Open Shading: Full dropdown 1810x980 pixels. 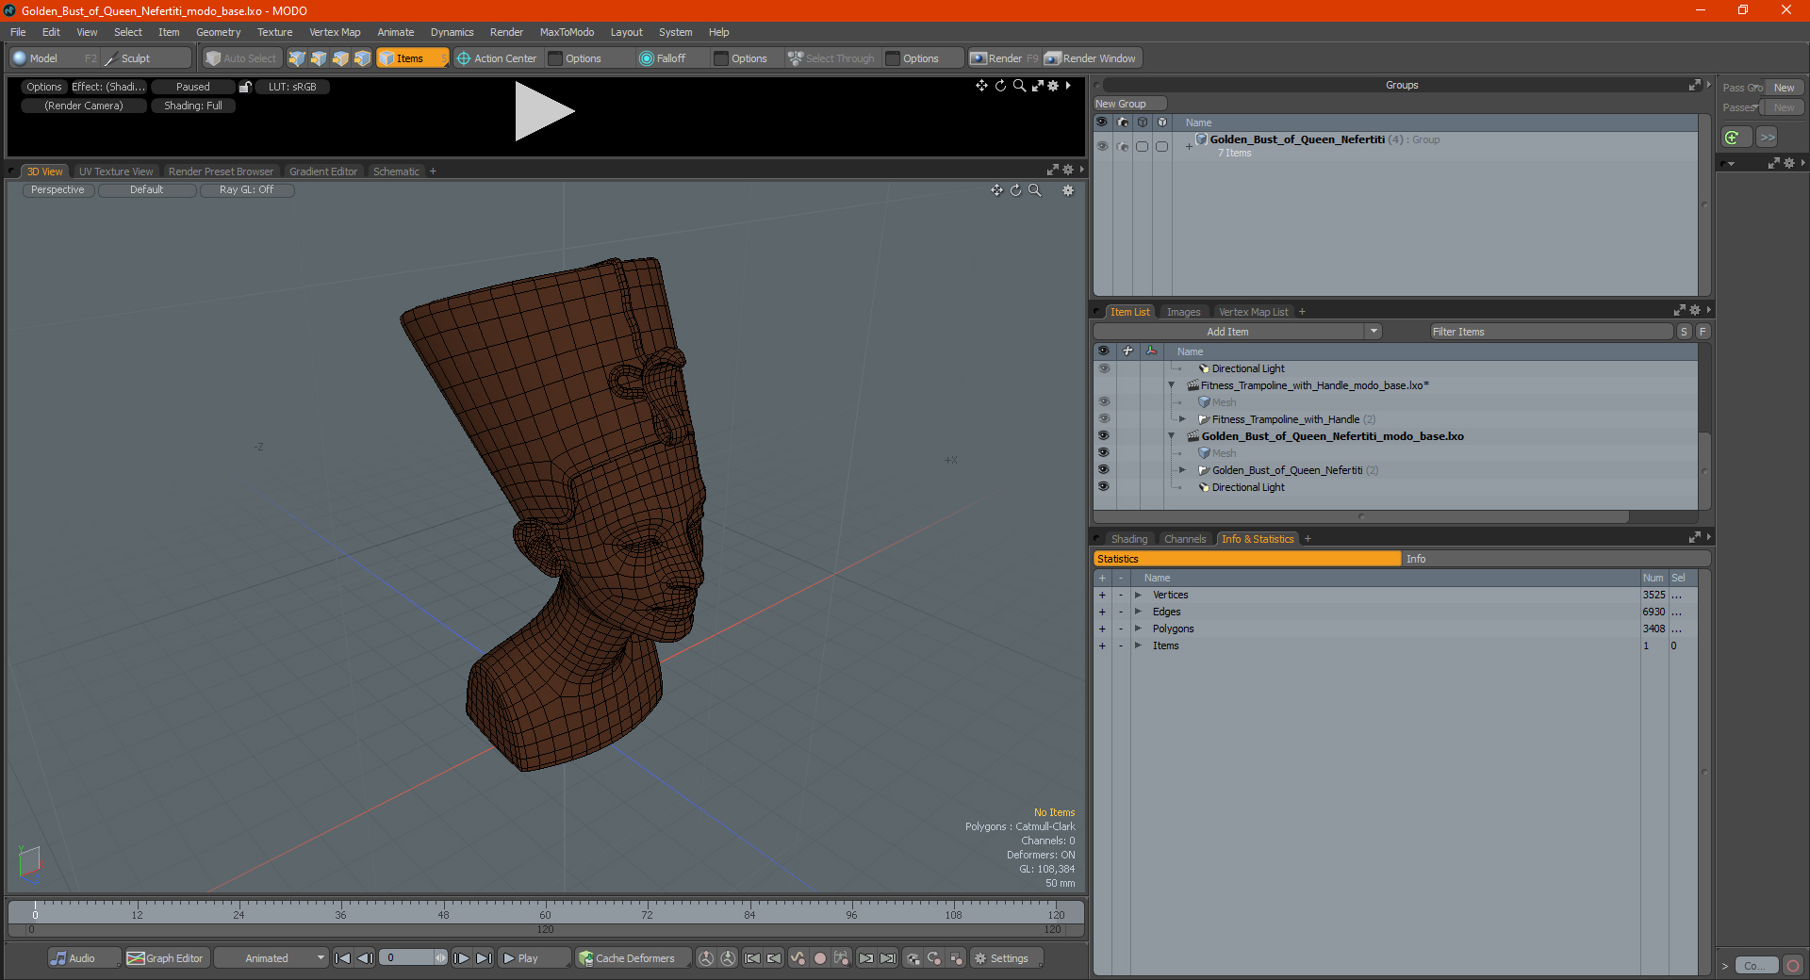[x=193, y=106]
